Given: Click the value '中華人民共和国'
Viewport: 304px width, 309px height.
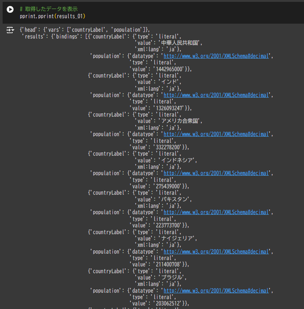Looking at the screenshot, I should pos(180,43).
